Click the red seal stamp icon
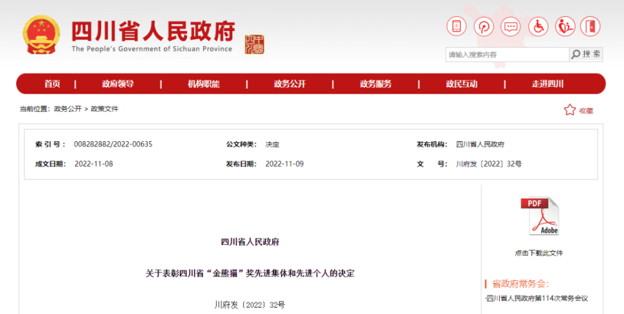The image size is (624, 314). (x=255, y=44)
